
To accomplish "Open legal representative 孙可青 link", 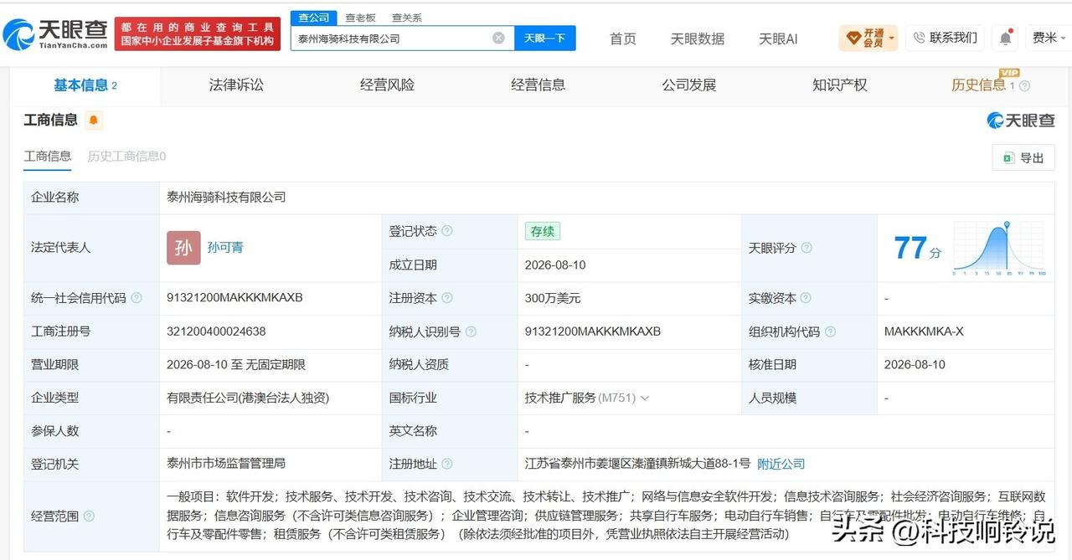I will (x=225, y=248).
